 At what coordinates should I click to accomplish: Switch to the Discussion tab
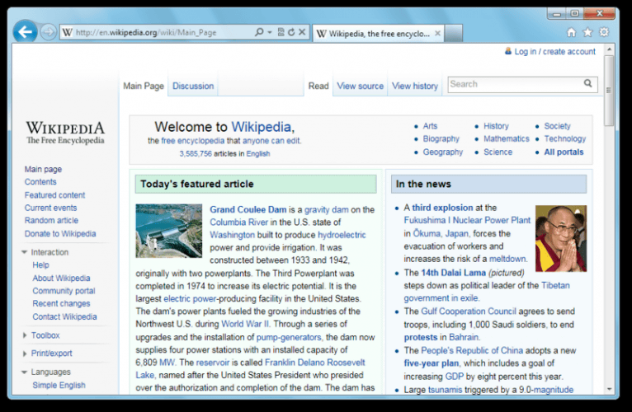click(x=193, y=86)
